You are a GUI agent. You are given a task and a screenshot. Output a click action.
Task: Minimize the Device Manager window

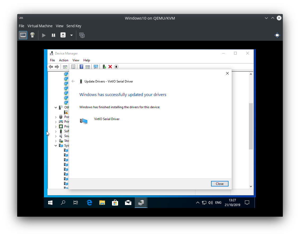[x=223, y=53]
